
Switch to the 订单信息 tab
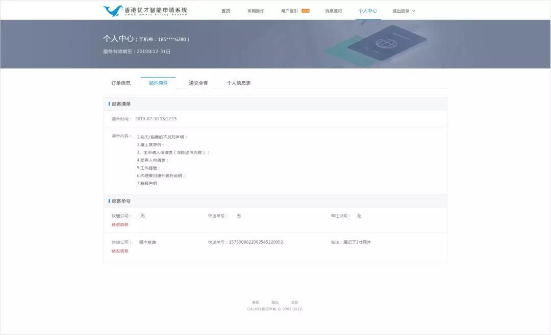pyautogui.click(x=121, y=82)
